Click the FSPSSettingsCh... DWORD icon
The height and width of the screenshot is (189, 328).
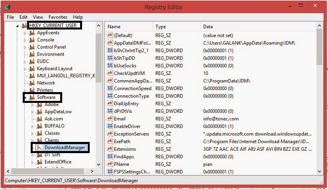tap(110, 171)
